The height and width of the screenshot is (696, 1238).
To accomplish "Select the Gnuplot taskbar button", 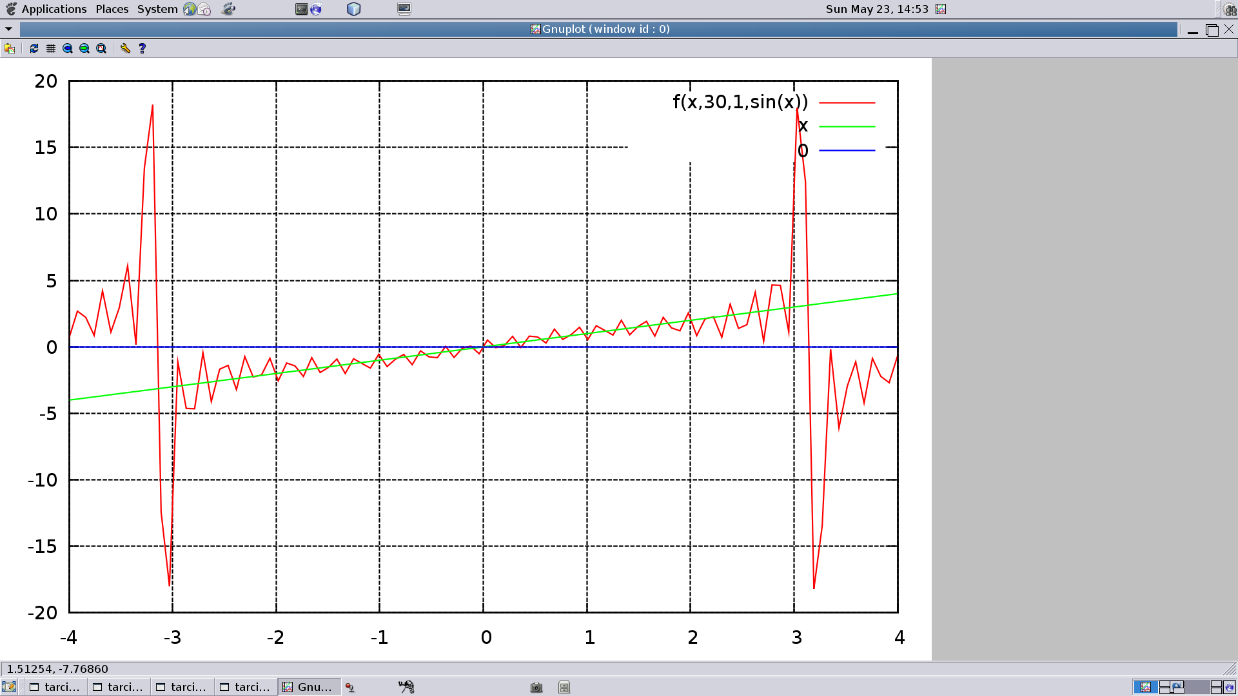I will [309, 687].
